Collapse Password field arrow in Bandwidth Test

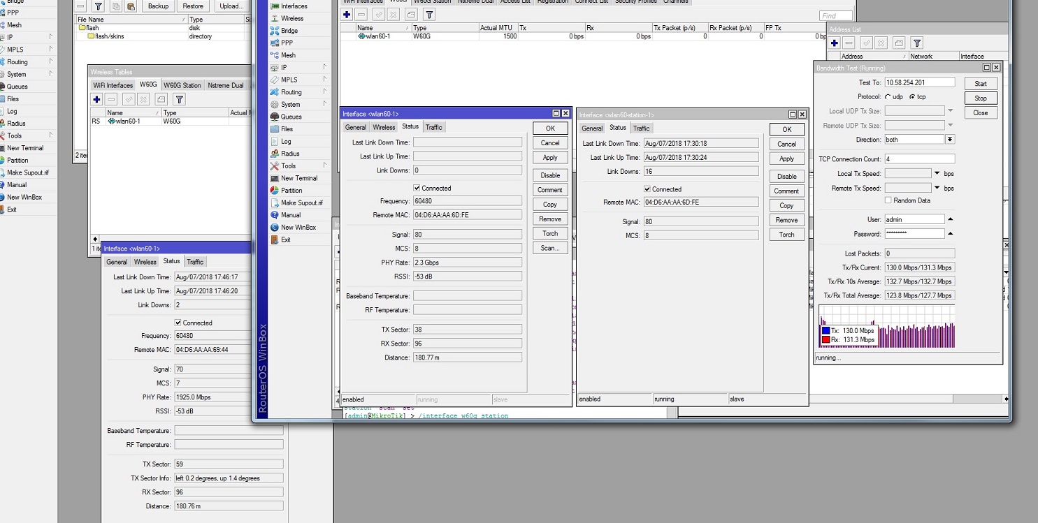(x=950, y=234)
